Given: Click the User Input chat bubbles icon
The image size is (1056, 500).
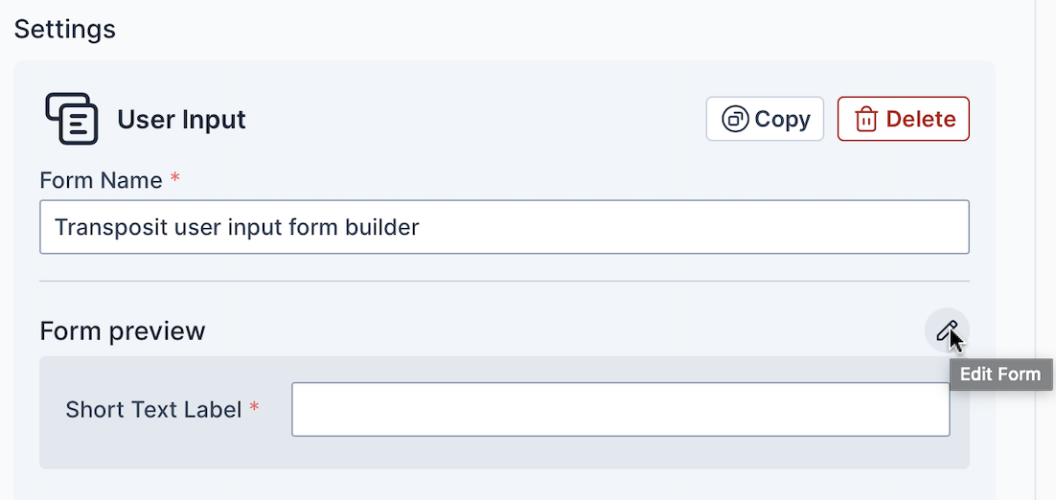Looking at the screenshot, I should (x=72, y=119).
